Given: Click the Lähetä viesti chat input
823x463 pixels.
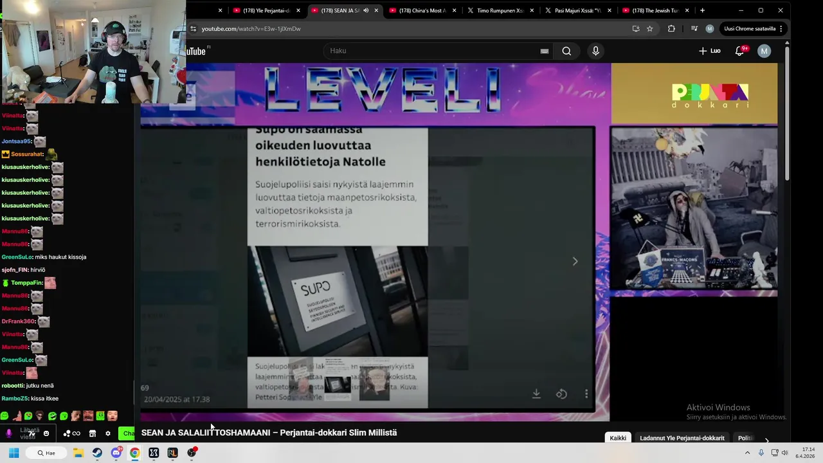Looking at the screenshot, I should click(28, 433).
